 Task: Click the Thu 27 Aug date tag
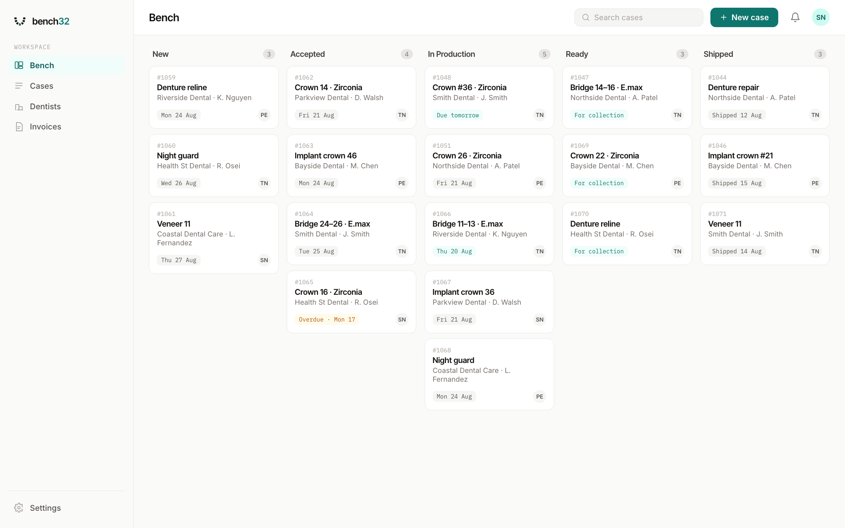point(179,260)
